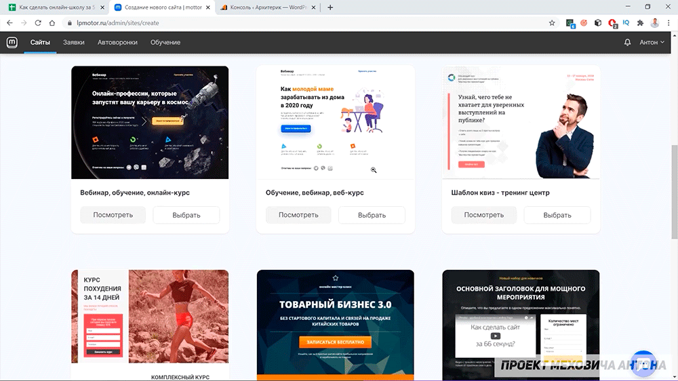Image resolution: width=678 pixels, height=381 pixels.
Task: Preview the Обучение, вебинар, веб-курс template
Action: pyautogui.click(x=298, y=215)
